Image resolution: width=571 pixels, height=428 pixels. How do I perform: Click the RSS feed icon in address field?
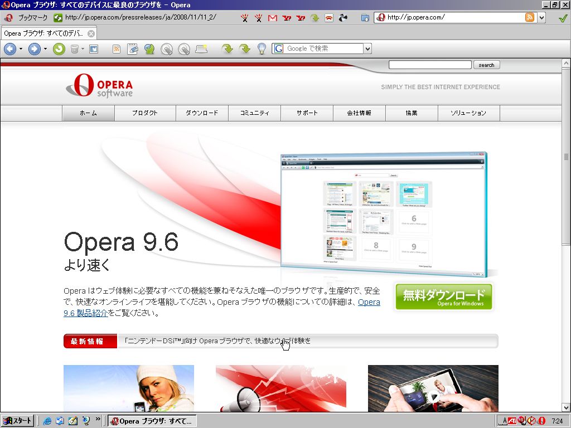coord(530,17)
